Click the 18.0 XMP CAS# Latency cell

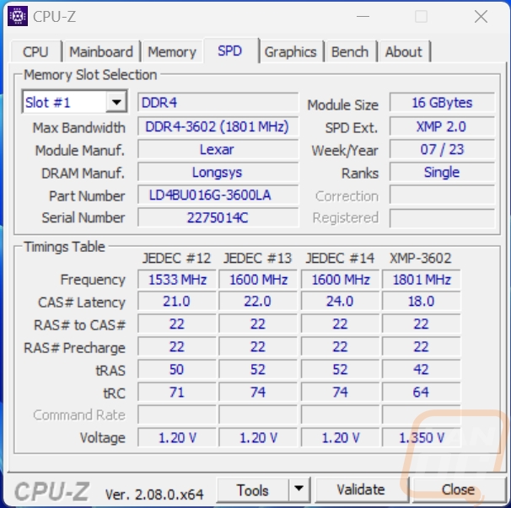pyautogui.click(x=422, y=302)
